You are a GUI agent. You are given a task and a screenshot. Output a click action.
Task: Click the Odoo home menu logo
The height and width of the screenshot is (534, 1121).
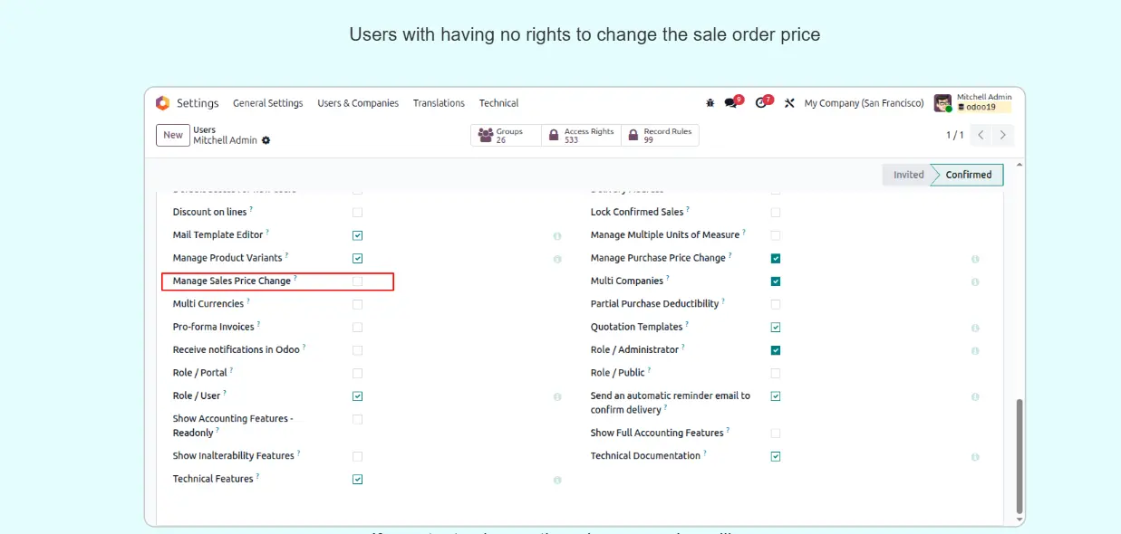tap(162, 103)
